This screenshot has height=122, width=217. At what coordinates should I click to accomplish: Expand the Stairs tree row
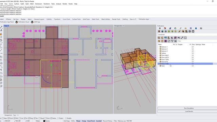click(x=159, y=66)
